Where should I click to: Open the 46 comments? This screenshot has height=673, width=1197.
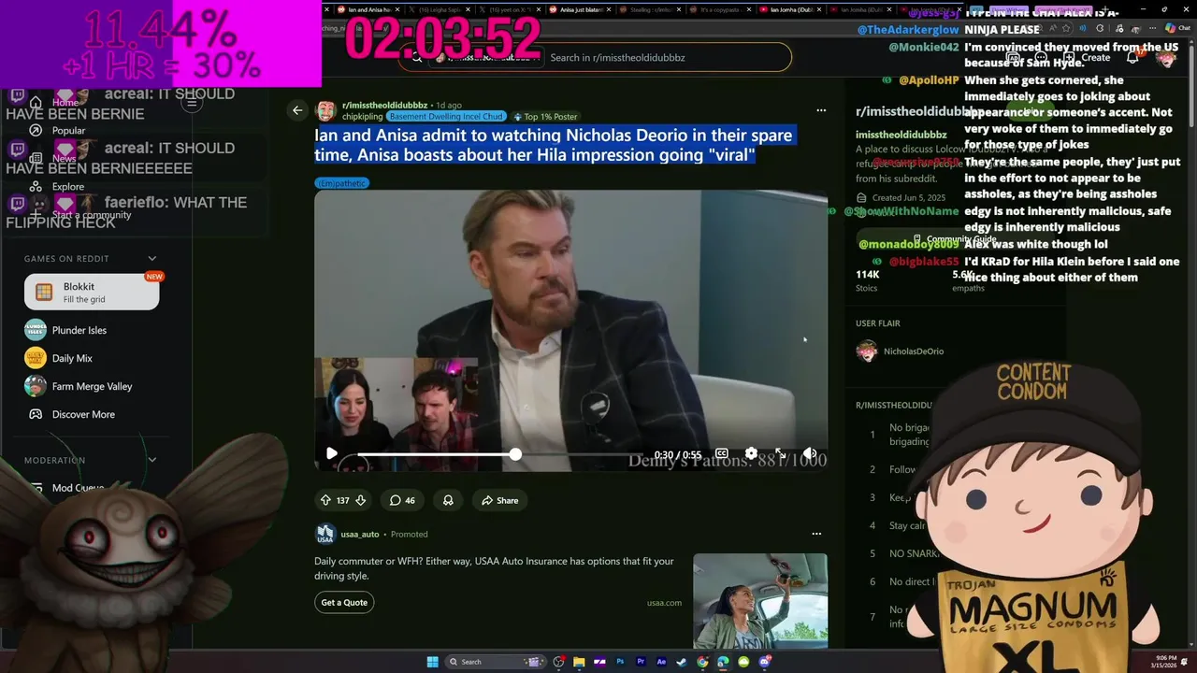402,500
